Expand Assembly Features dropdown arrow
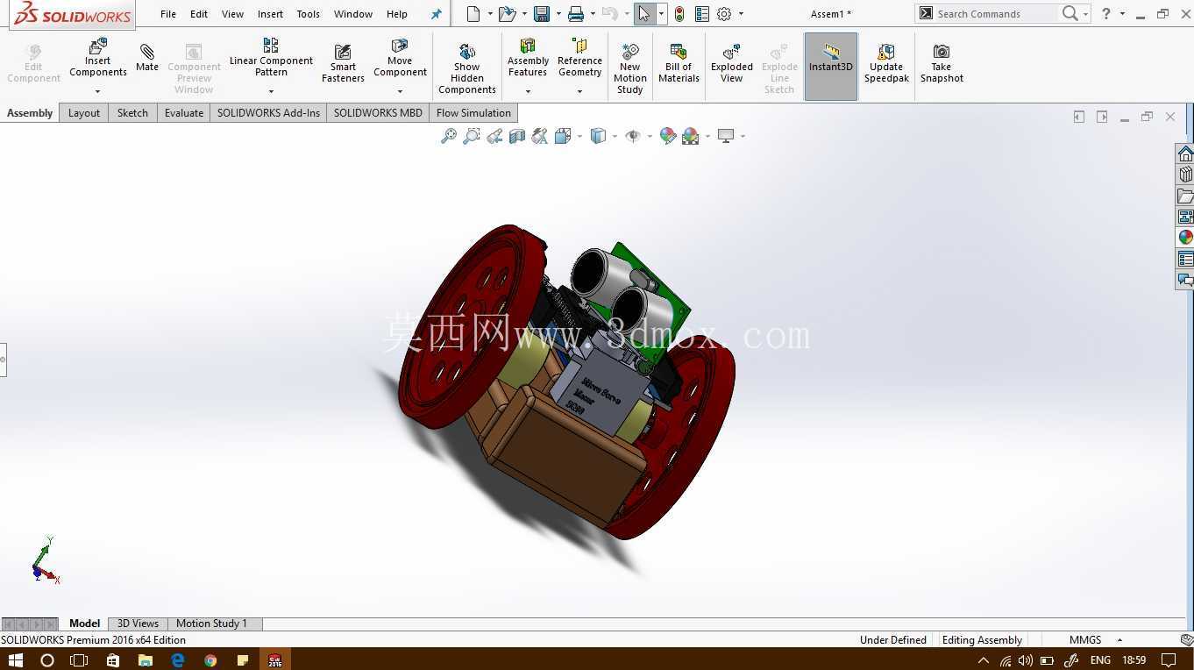 tap(528, 91)
